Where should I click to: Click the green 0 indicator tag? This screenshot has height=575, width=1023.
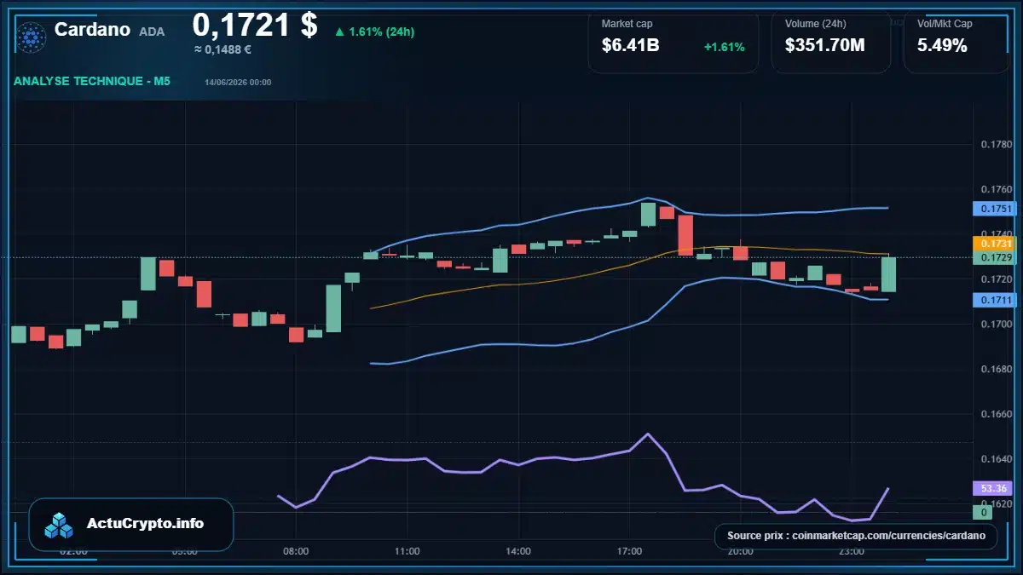tap(983, 512)
